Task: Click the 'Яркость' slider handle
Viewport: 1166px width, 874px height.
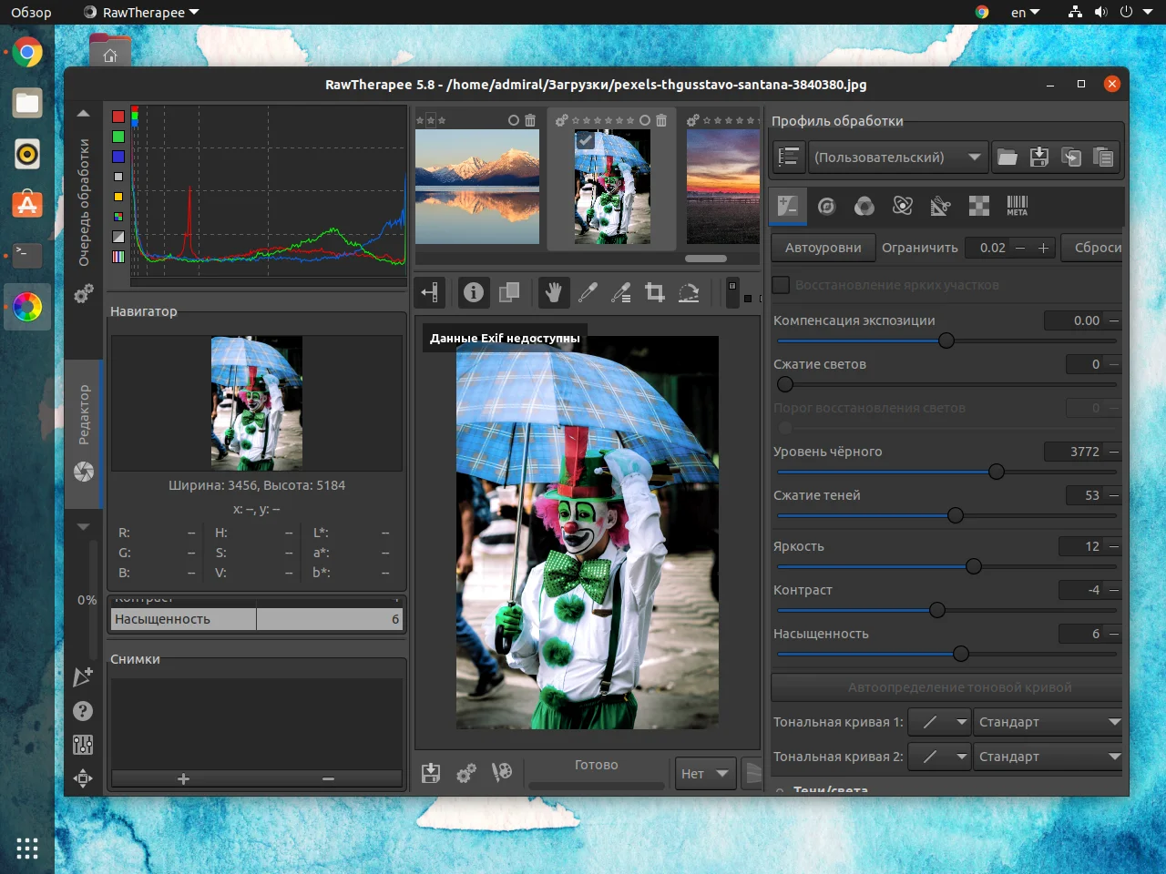Action: [974, 566]
